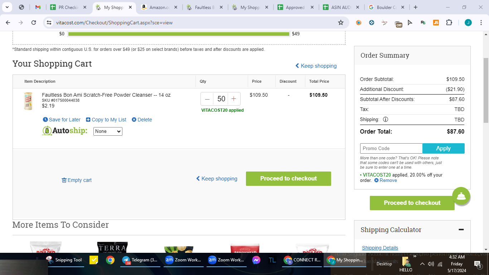The width and height of the screenshot is (489, 275).
Task: Copy the item to My List
Action: [x=106, y=120]
